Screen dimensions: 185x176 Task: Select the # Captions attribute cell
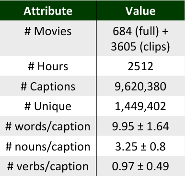(x=48, y=86)
